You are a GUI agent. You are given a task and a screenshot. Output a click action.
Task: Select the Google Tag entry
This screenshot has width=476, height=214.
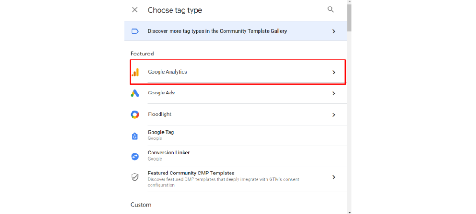tap(236, 135)
